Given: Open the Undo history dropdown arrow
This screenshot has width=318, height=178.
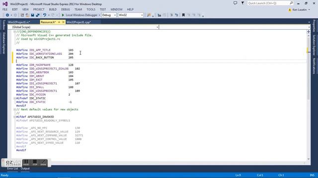Looking at the screenshot, I should [x=49, y=15].
